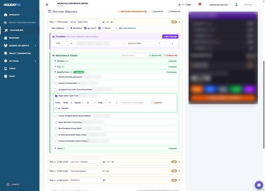Click Day 2 SOP badge
The image size is (265, 191).
pyautogui.click(x=174, y=162)
